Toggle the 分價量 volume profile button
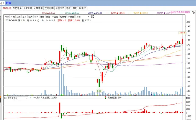Screen dimensions: 196x120 click(x=71, y=17)
